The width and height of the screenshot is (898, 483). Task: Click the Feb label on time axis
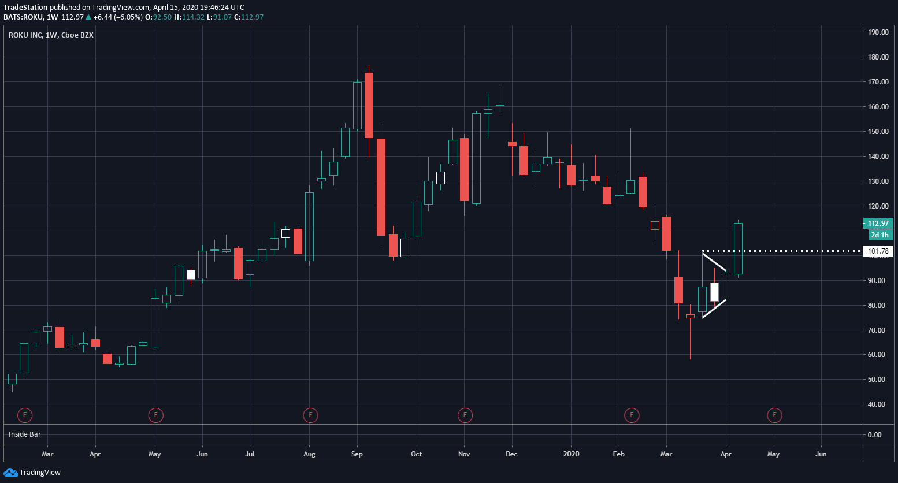[x=619, y=454]
